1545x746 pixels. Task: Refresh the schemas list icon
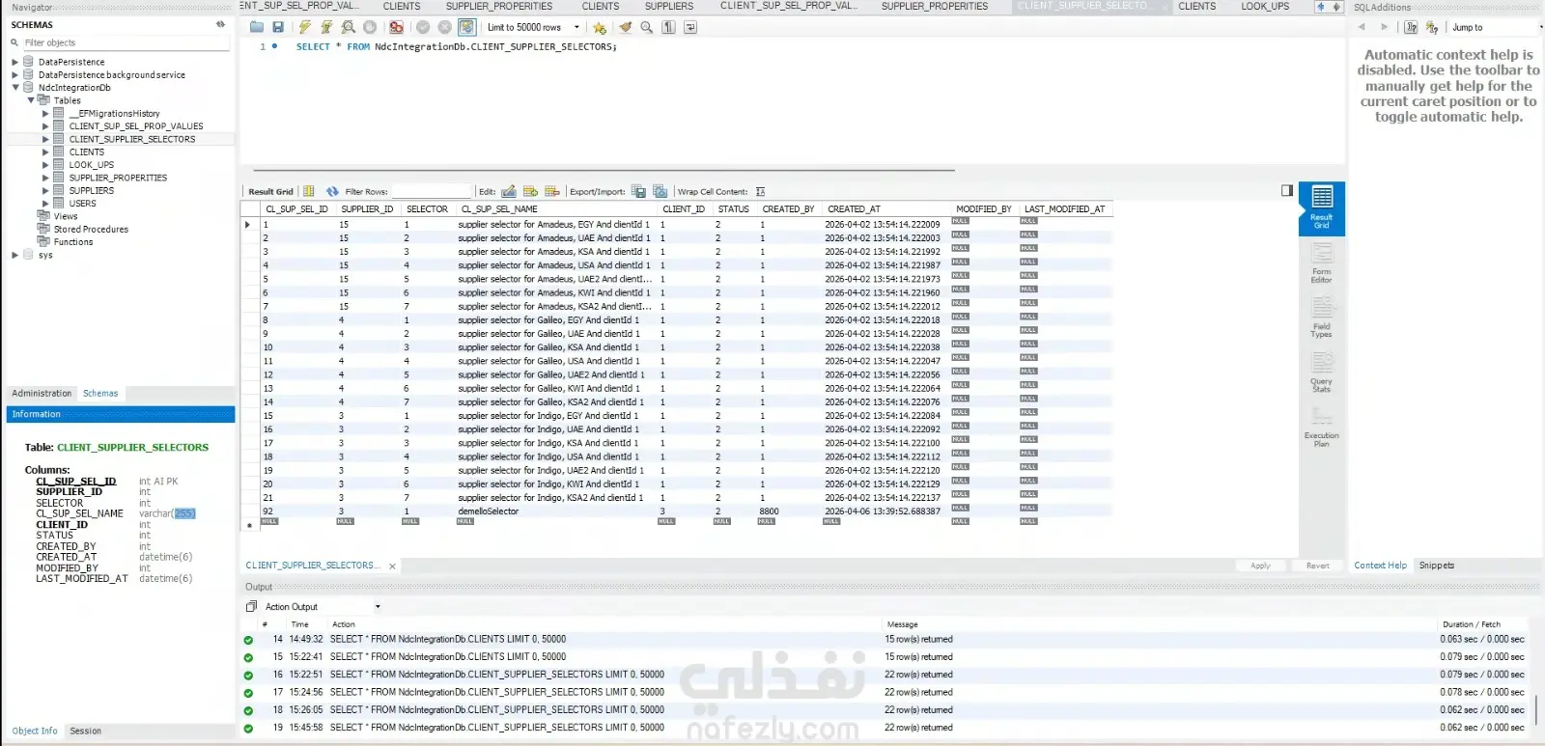point(221,24)
